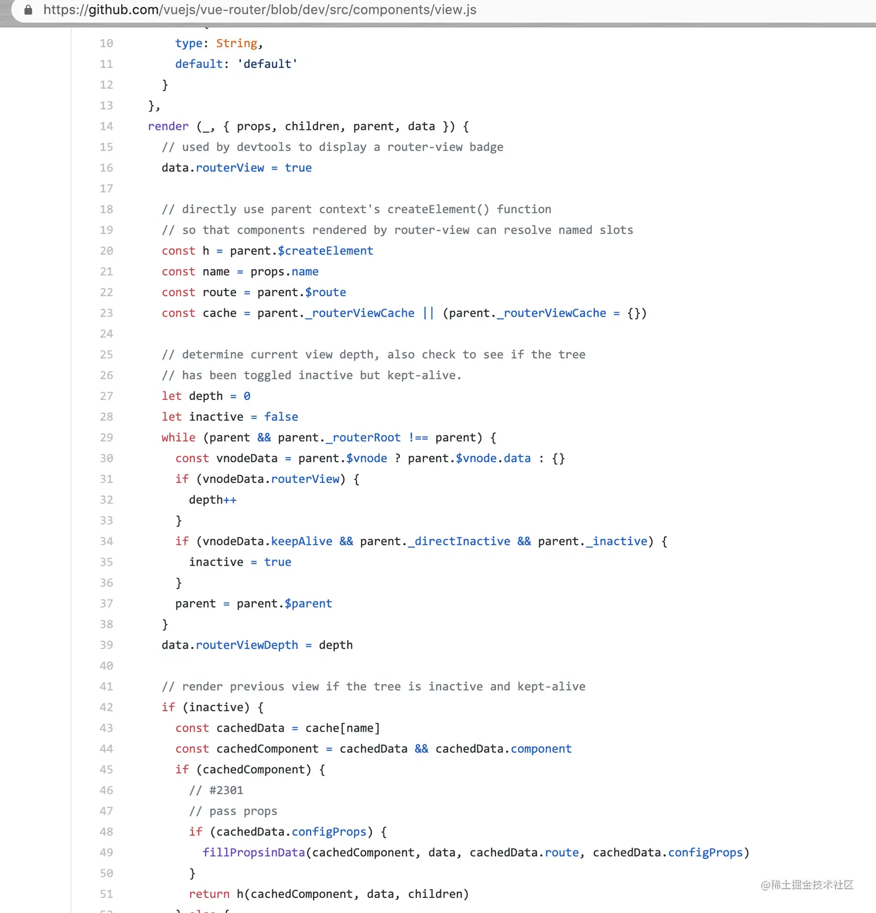876x913 pixels.
Task: Click '$route' on line 22
Action: click(x=326, y=292)
